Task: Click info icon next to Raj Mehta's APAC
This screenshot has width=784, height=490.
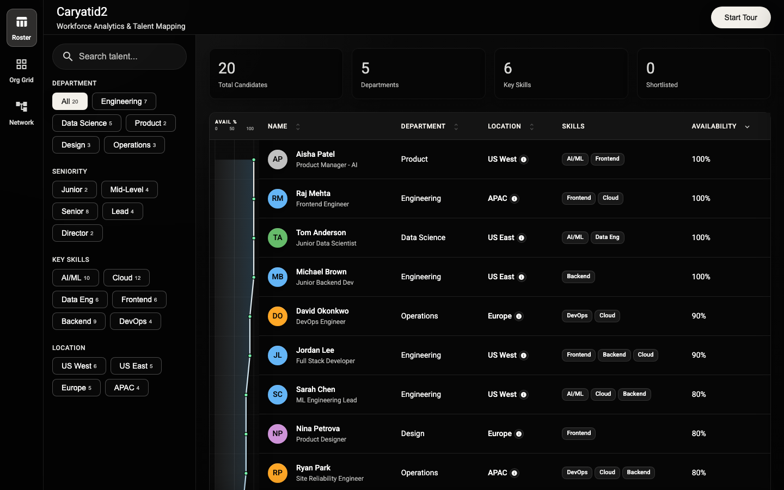Action: pyautogui.click(x=514, y=199)
